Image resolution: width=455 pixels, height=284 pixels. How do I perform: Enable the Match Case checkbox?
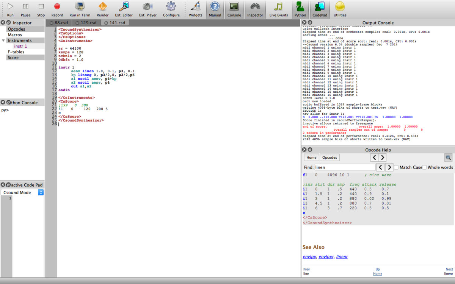[396, 167]
